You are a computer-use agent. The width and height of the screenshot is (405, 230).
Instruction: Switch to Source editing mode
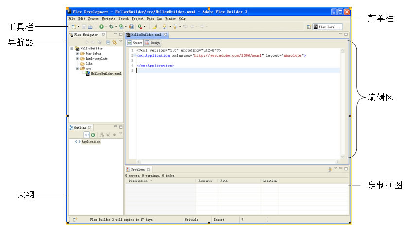click(x=135, y=43)
